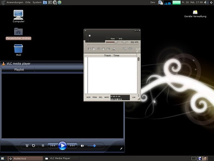214x161 pixels.
Task: Click the Audacious seek bar
Action: pos(113,45)
